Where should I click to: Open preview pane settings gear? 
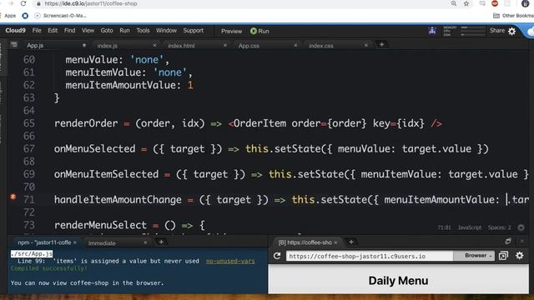click(519, 256)
